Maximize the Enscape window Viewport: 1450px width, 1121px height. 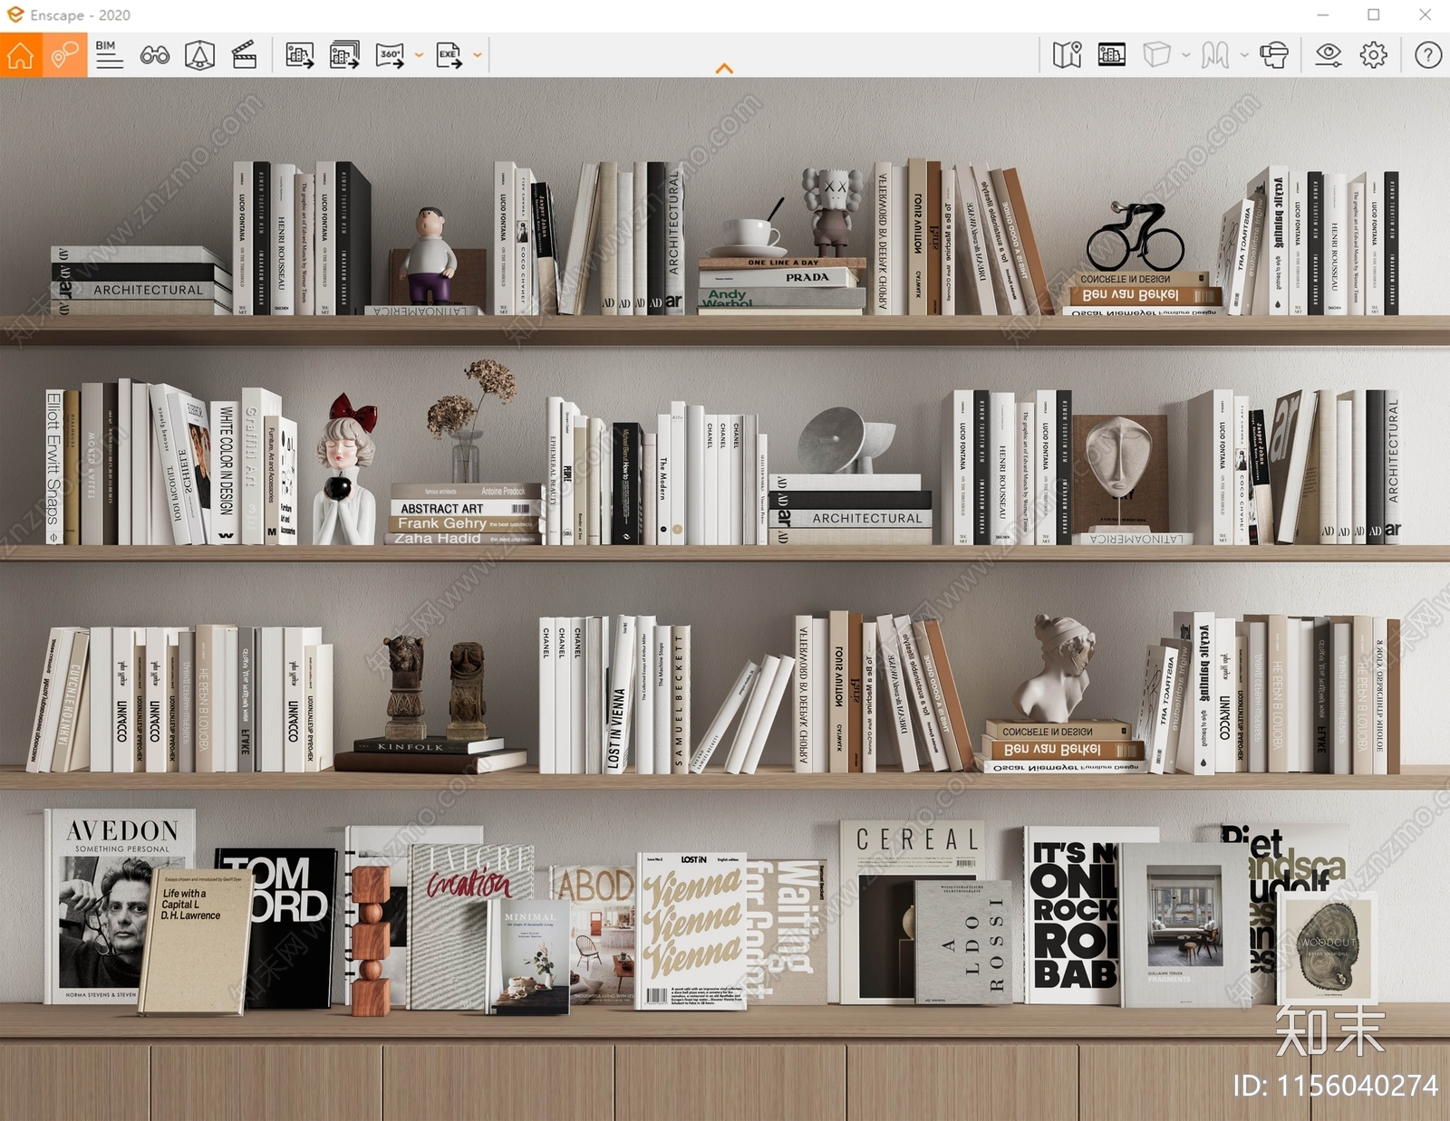[x=1374, y=15]
